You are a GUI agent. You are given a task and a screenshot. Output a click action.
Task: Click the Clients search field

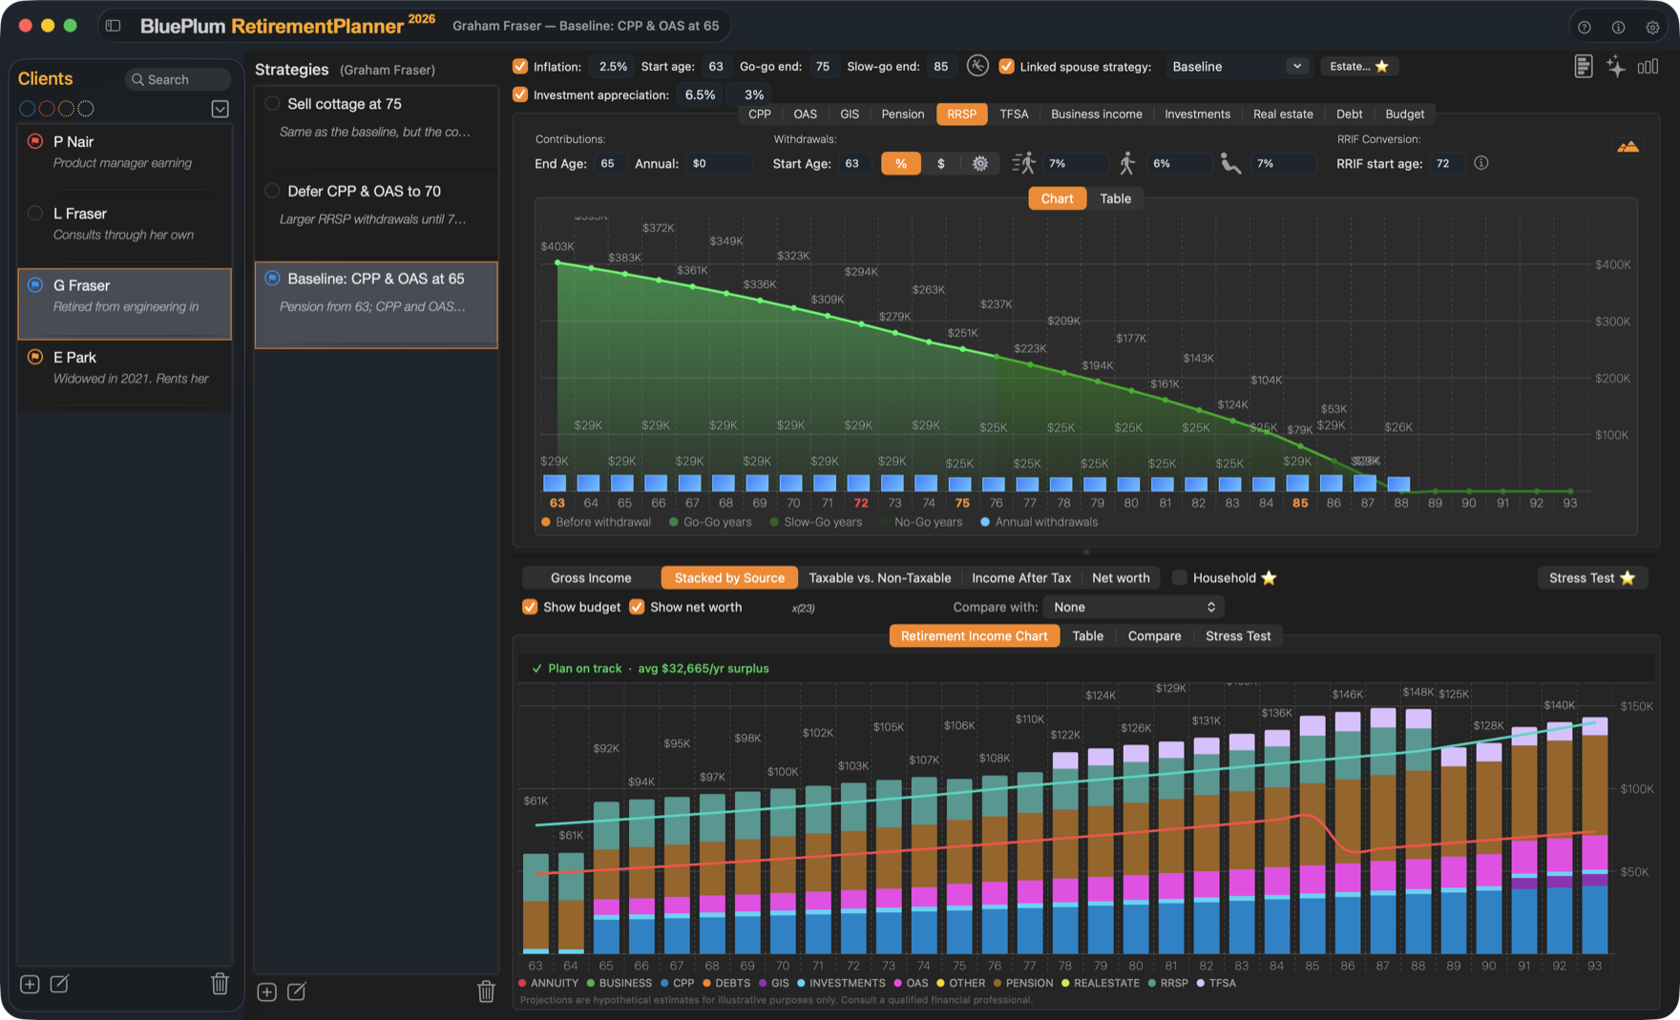(x=178, y=79)
